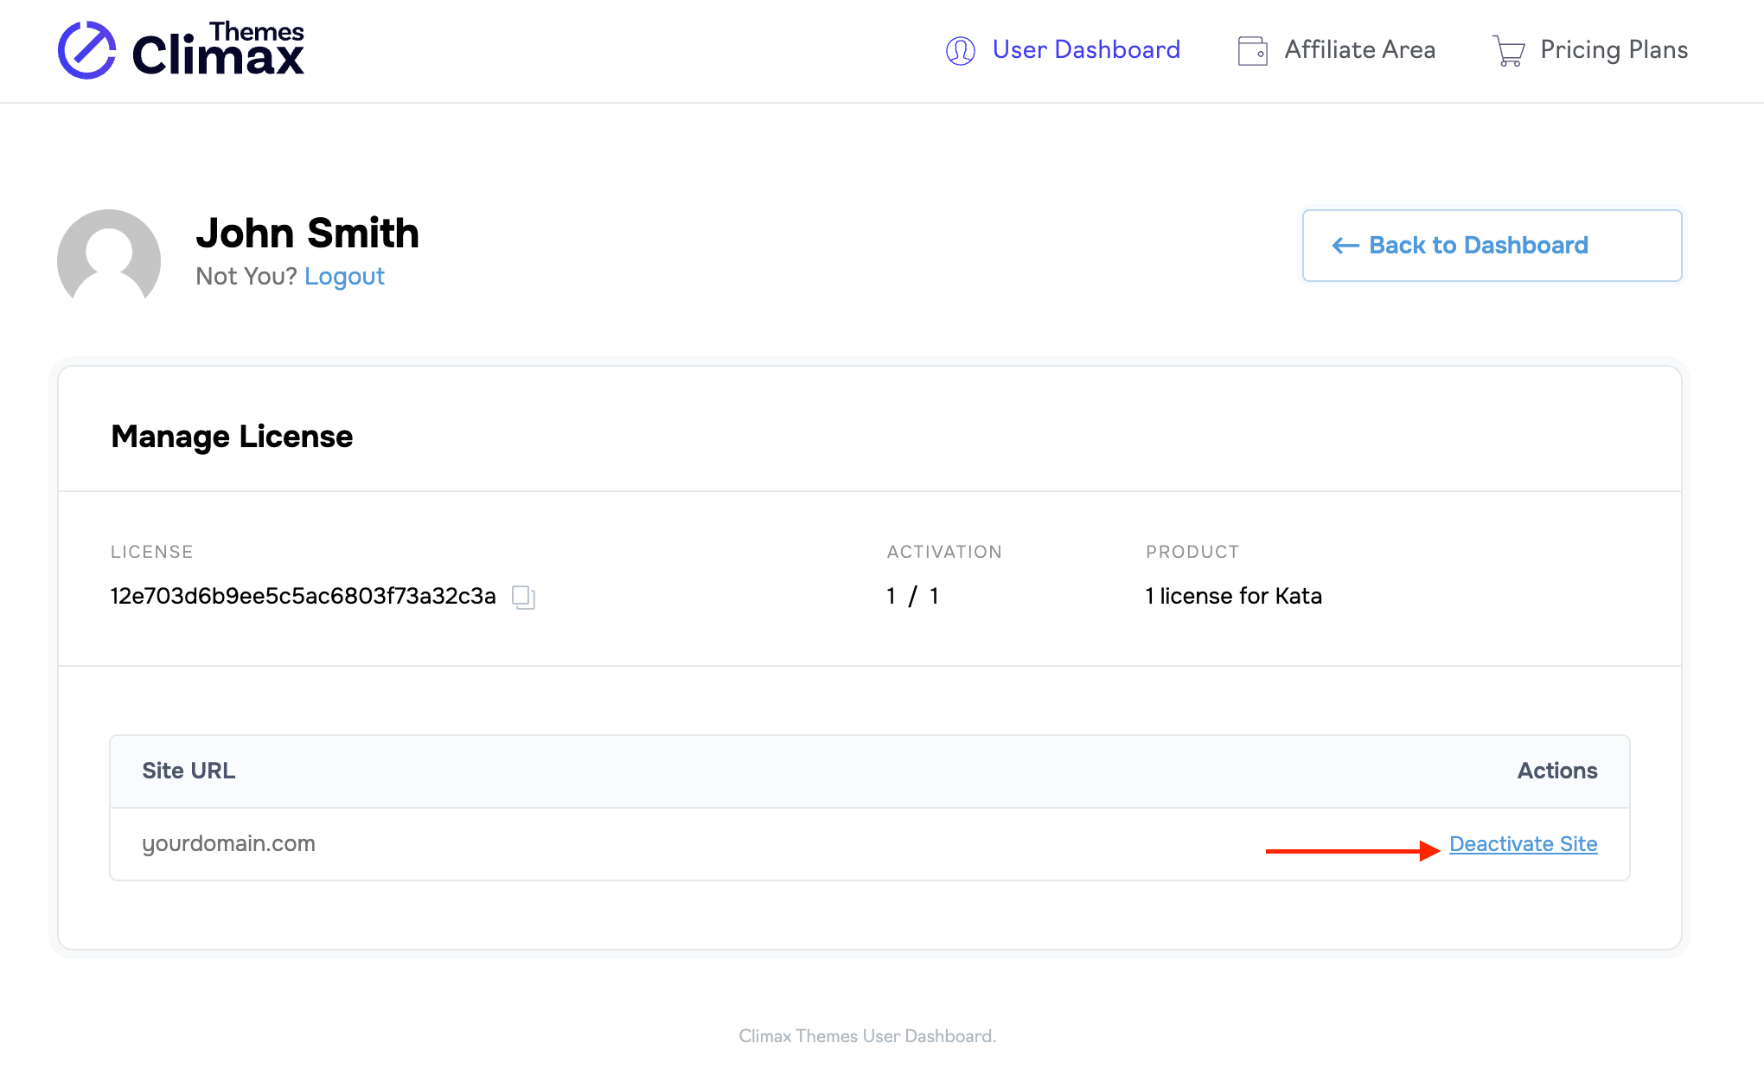Click the Climax Themes logo icon
1764x1088 pixels.
click(x=86, y=50)
